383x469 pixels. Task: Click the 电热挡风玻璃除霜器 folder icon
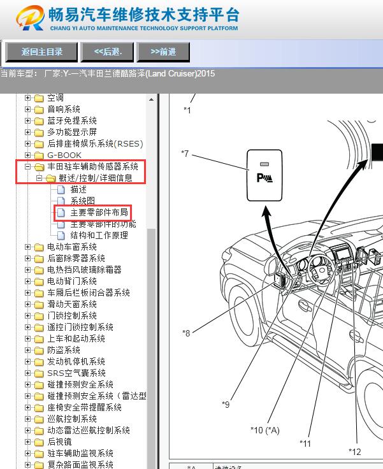[x=39, y=270]
